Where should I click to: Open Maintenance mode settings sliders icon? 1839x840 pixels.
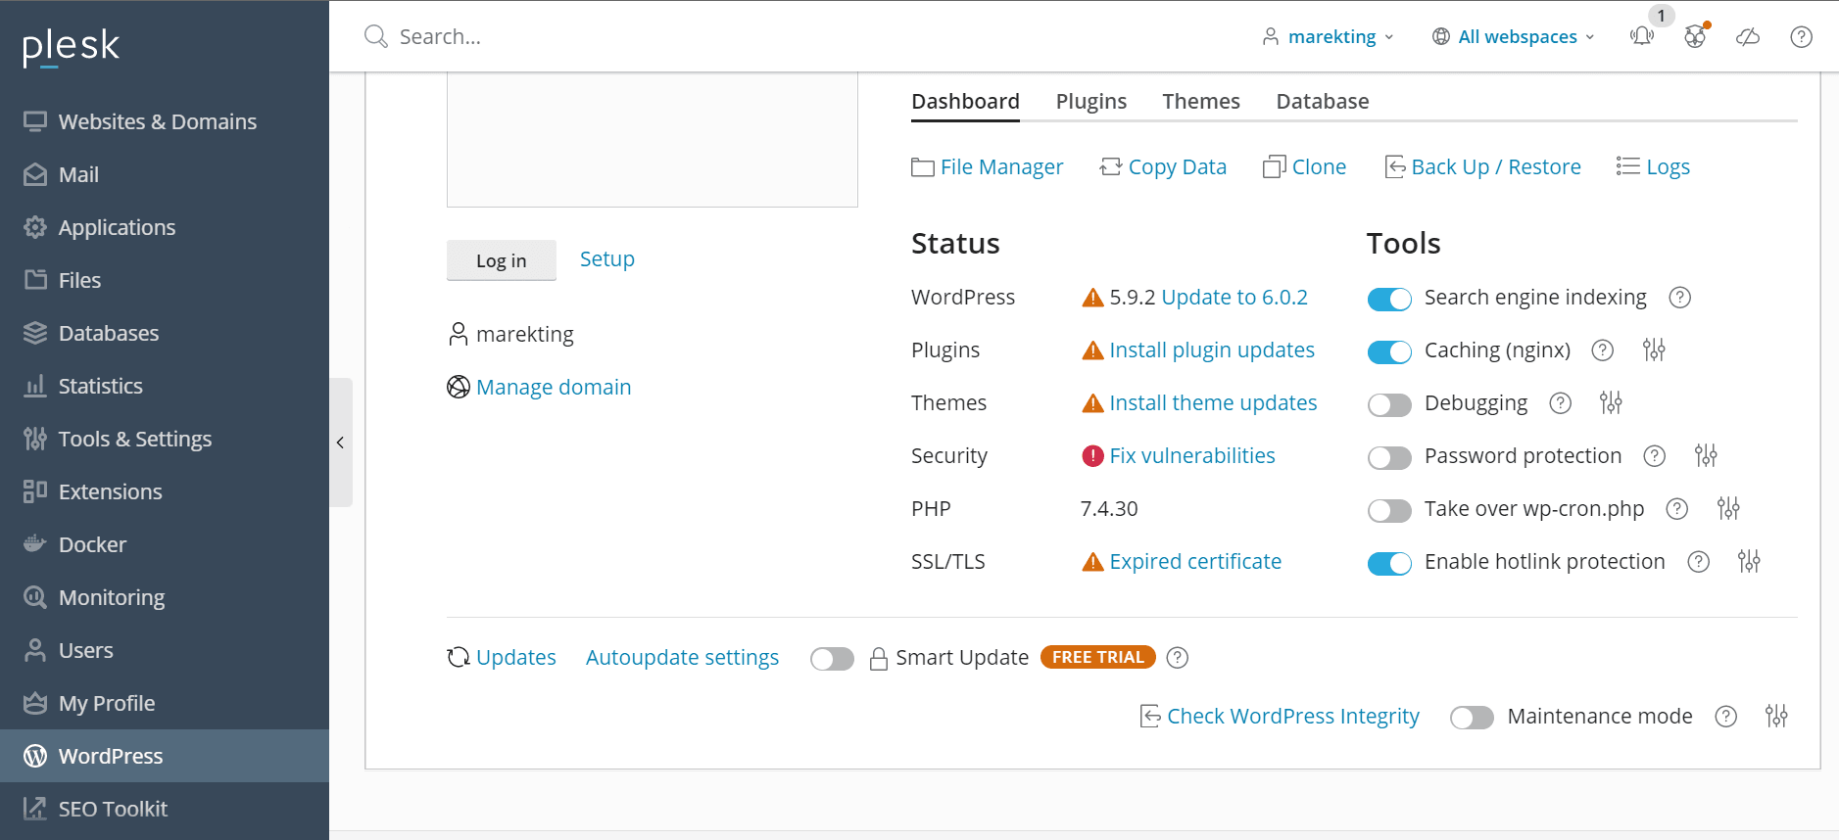pos(1776,717)
